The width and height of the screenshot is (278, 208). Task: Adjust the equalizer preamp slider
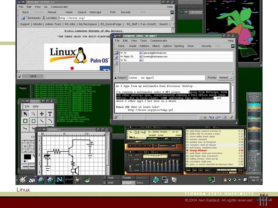pos(131,165)
